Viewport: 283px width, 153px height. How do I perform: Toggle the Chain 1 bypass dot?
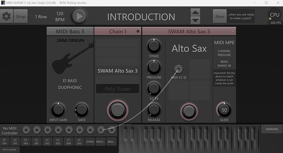pos(138,31)
